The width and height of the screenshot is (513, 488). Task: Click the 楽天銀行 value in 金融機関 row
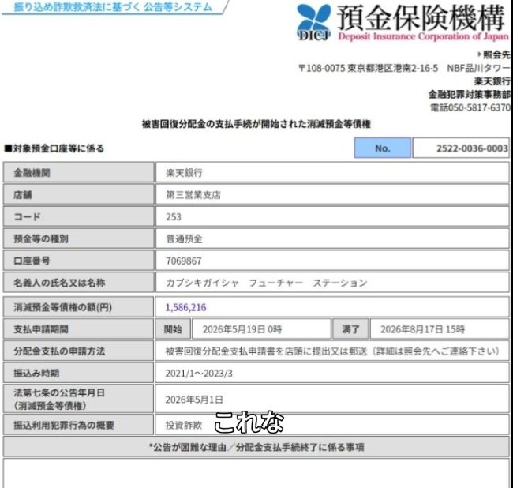(x=184, y=173)
